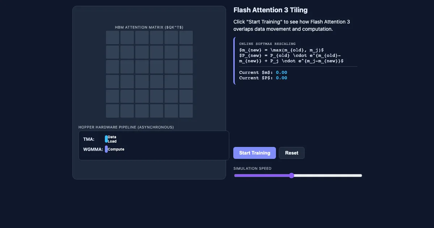Click the "Hopper Hardware Pipeline (Asynchronous)" label
Image resolution: width=434 pixels, height=228 pixels.
pos(126,127)
